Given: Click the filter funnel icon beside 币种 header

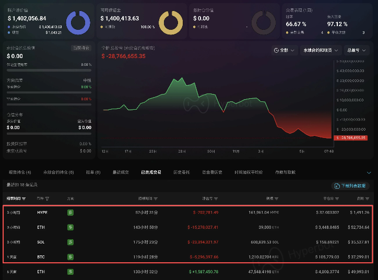Looking at the screenshot, I should 48,199.
